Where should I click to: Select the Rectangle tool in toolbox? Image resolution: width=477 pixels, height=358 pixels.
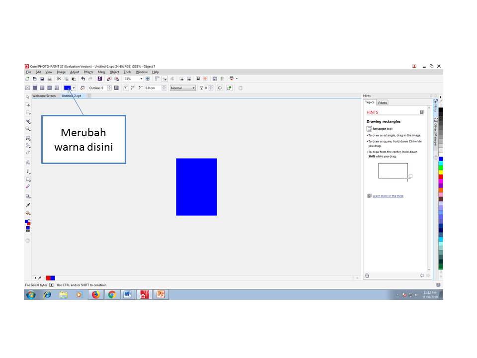tap(28, 179)
